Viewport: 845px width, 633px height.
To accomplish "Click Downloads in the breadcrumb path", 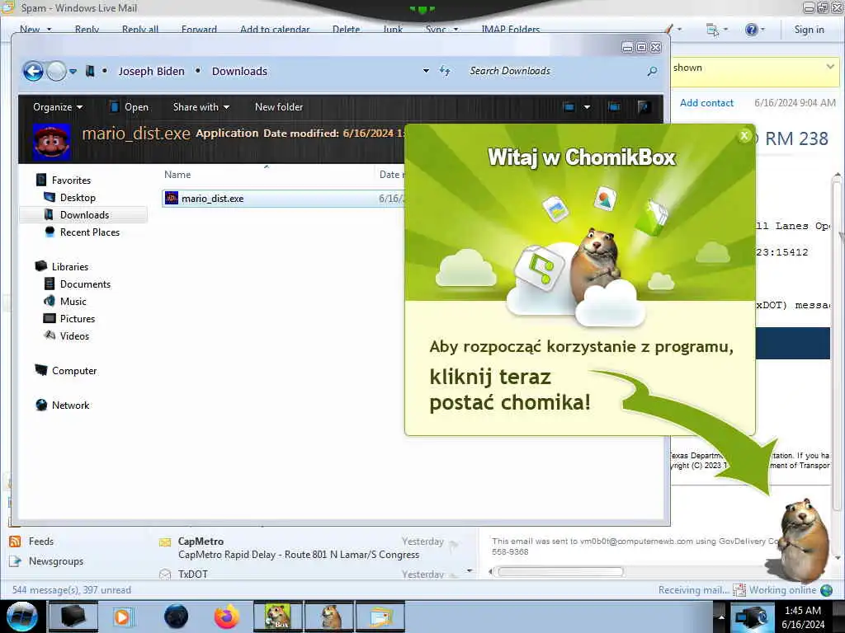I will pyautogui.click(x=239, y=71).
